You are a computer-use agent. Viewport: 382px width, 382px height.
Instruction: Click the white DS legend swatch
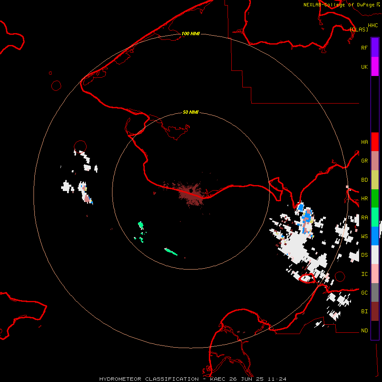[x=375, y=255]
